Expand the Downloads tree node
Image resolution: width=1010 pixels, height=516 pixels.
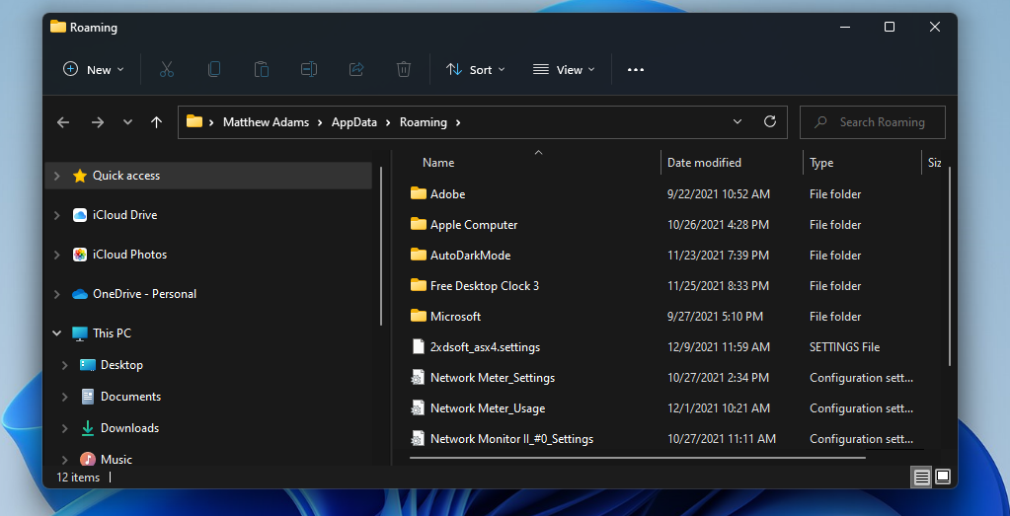click(x=64, y=428)
